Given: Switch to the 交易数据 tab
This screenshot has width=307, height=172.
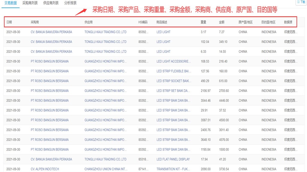Looking at the screenshot, I should (10, 3).
